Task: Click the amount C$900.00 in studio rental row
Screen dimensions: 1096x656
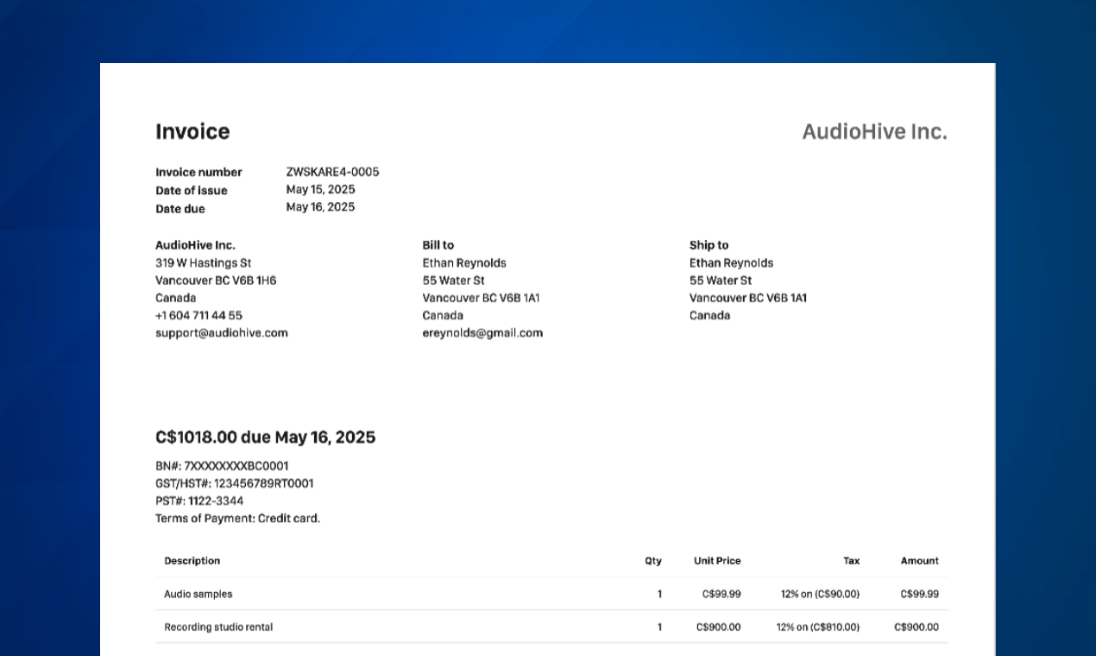Action: (916, 628)
